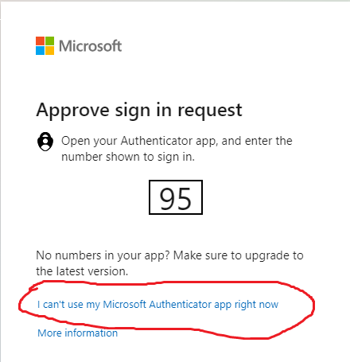
Task: Click the green square of Microsoft logo
Action: [x=49, y=41]
